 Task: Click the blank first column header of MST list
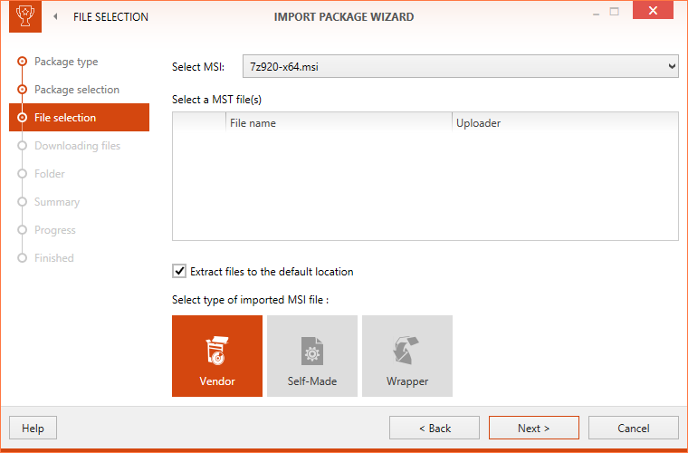point(199,123)
